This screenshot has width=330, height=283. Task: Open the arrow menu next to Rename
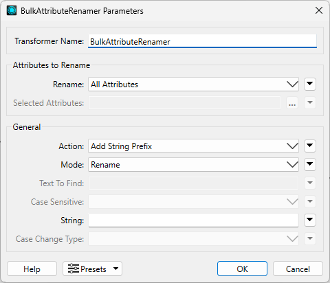310,84
